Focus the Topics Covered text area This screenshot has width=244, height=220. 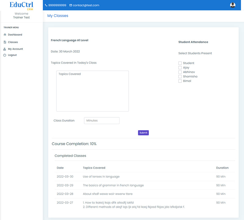[x=92, y=91]
